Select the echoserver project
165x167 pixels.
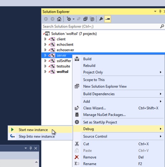pyautogui.click(x=65, y=50)
